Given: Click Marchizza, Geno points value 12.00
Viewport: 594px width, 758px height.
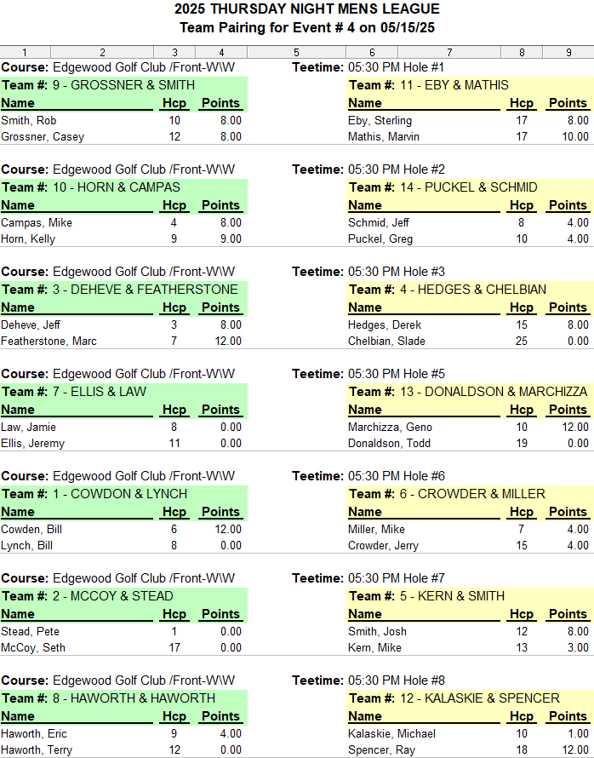Looking at the screenshot, I should click(575, 428).
